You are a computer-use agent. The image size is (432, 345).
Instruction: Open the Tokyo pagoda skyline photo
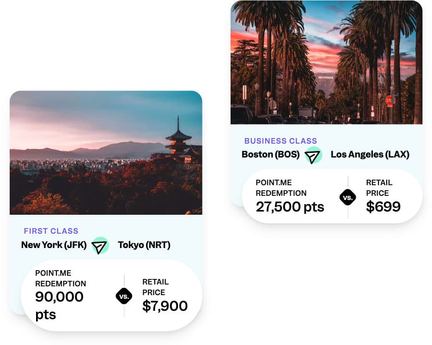tap(106, 153)
